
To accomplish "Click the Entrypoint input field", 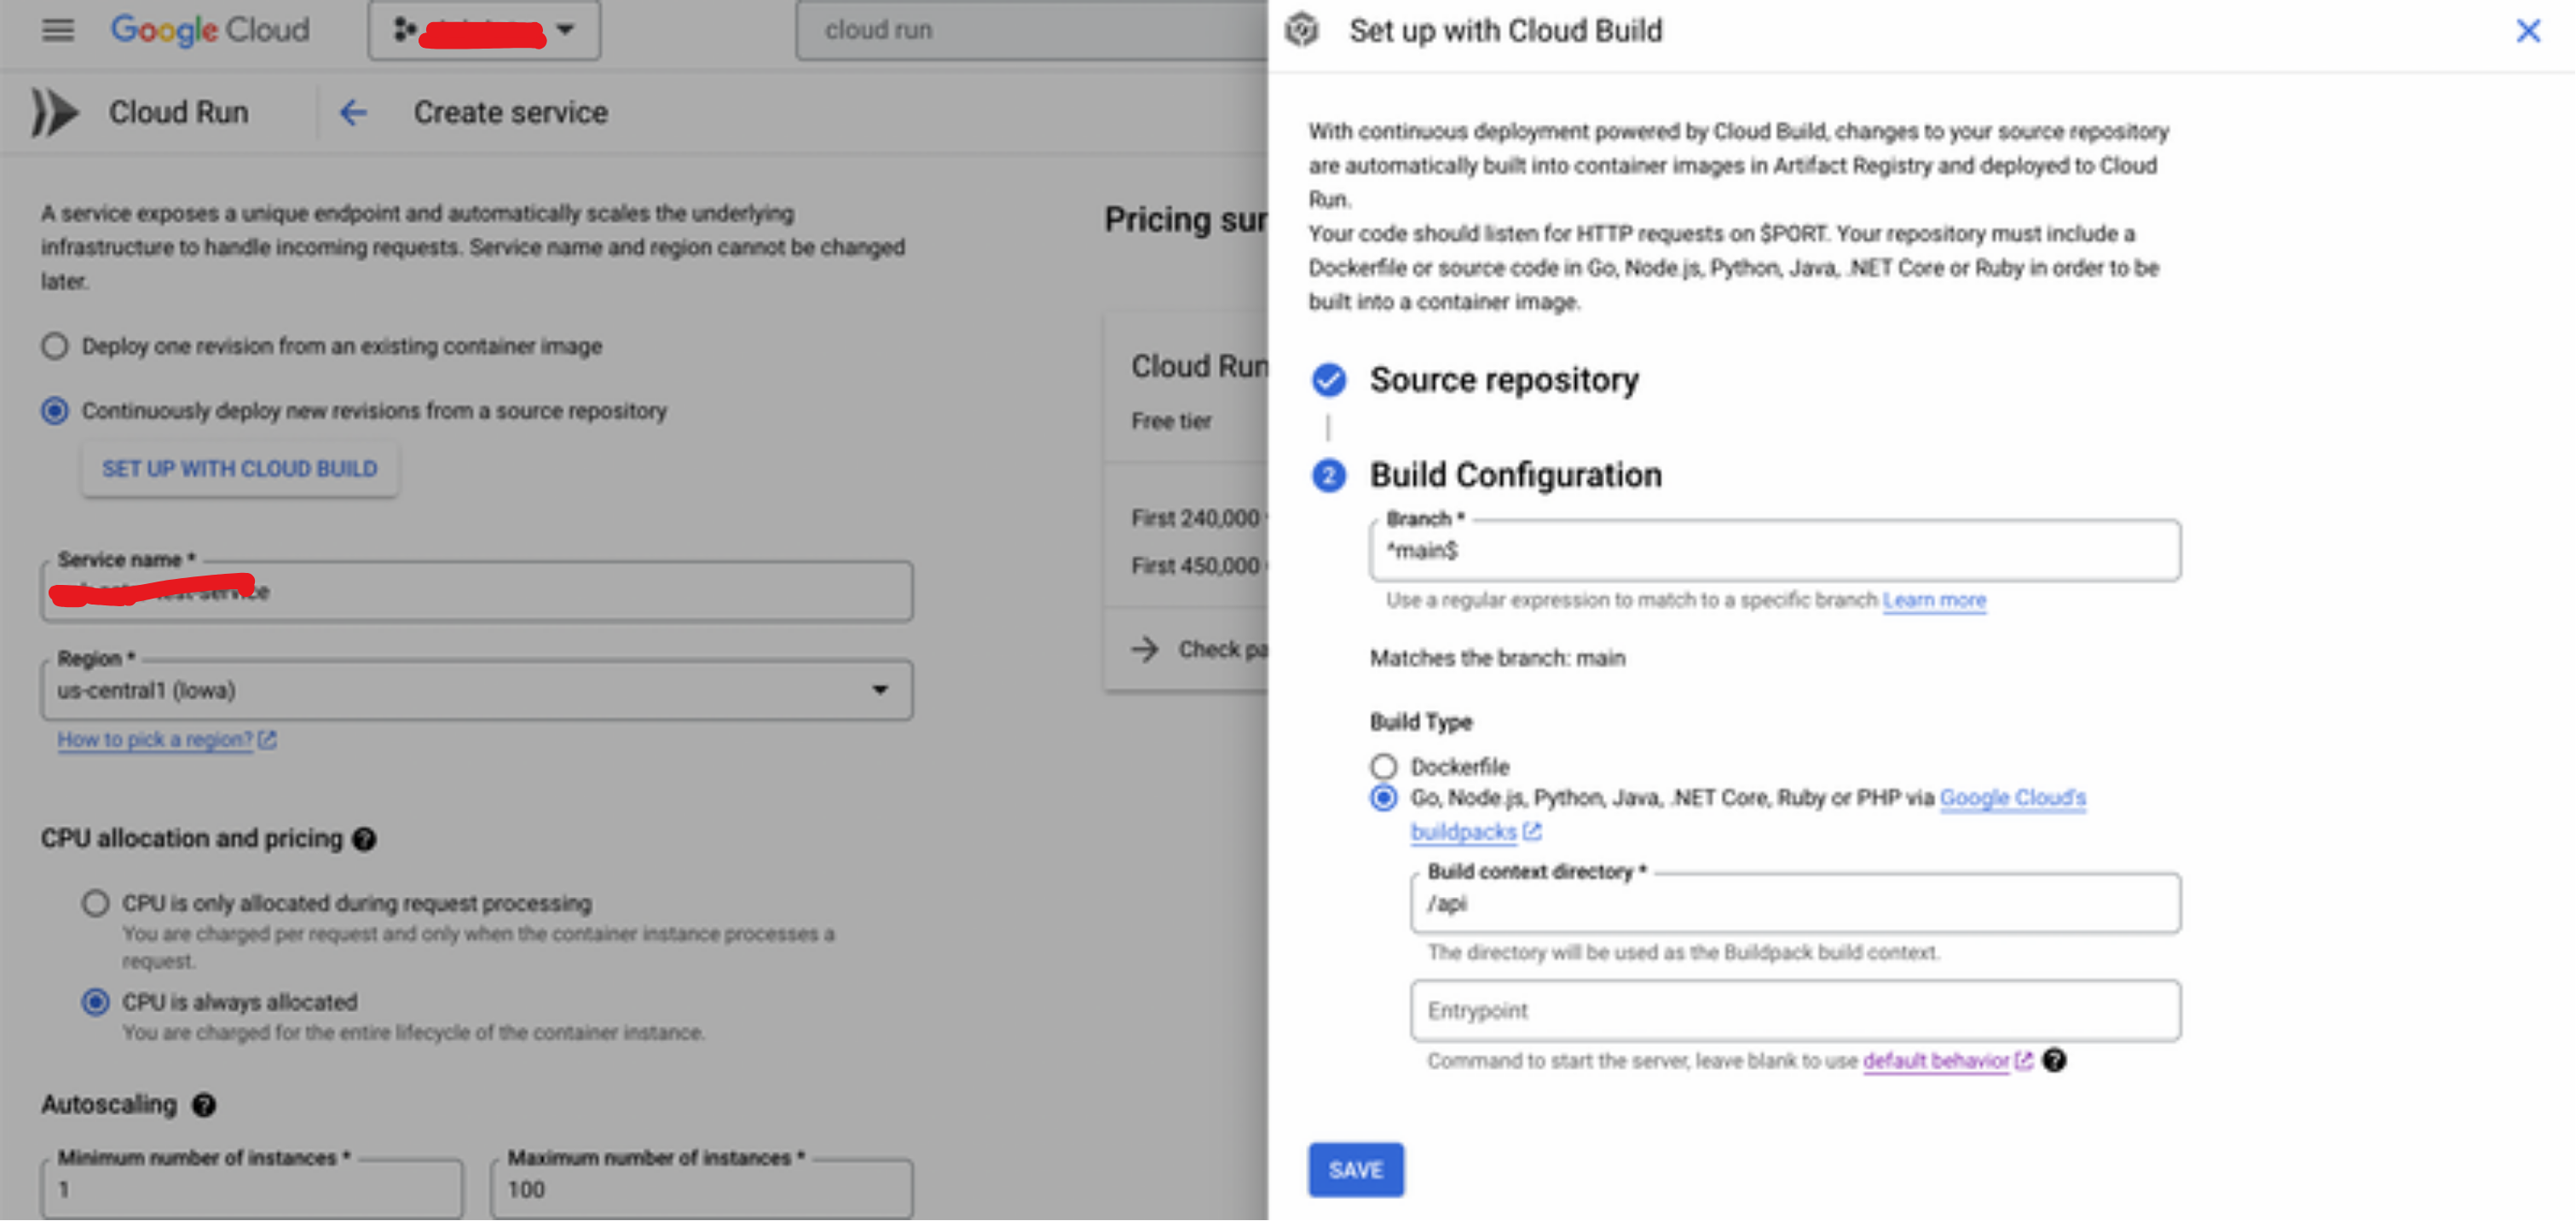I will click(1795, 1011).
